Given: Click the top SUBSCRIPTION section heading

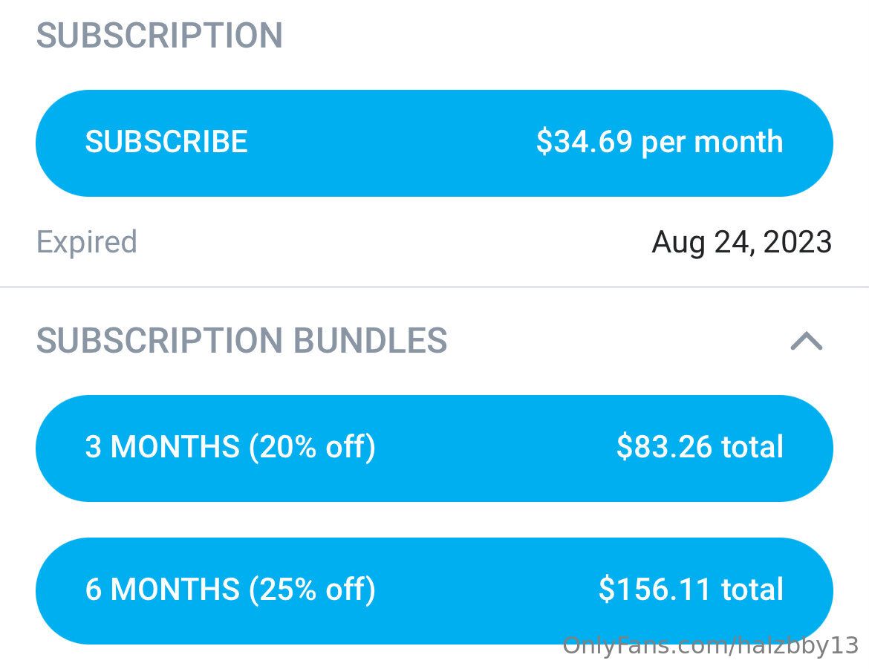Looking at the screenshot, I should (x=160, y=36).
